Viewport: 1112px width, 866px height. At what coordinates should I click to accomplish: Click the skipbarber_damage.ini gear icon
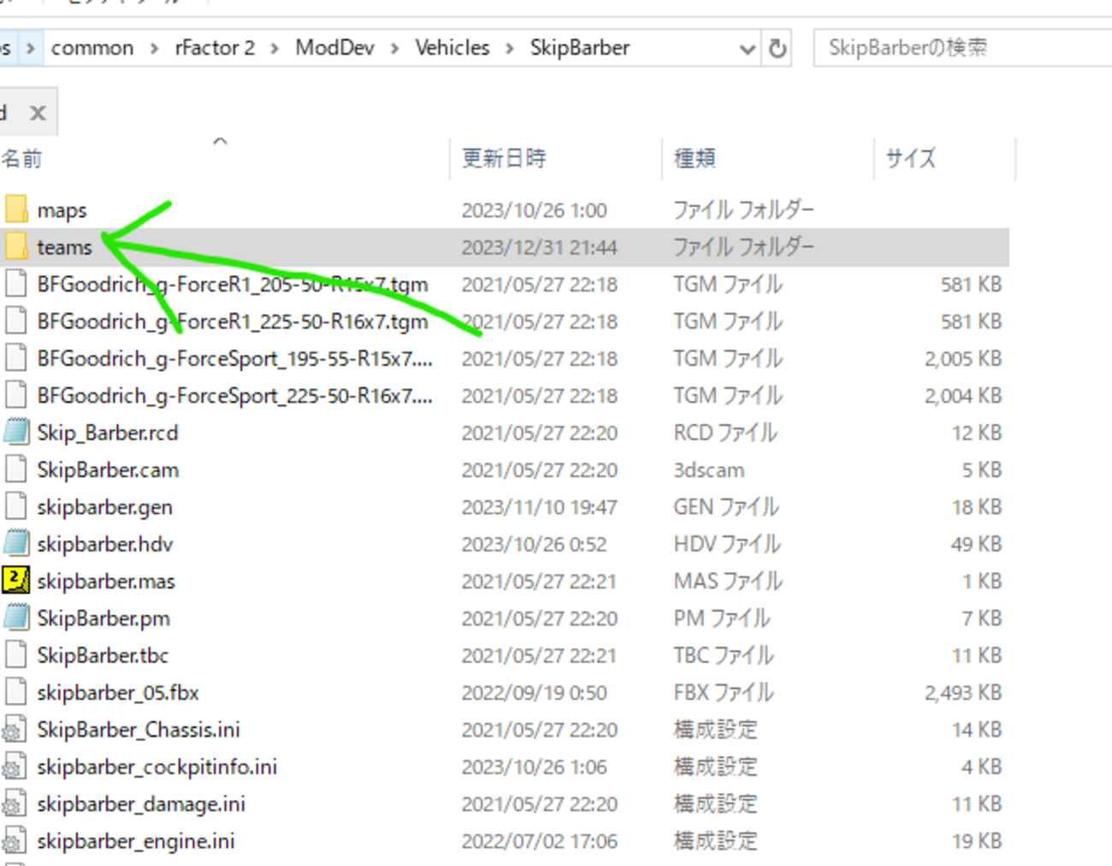(x=14, y=804)
